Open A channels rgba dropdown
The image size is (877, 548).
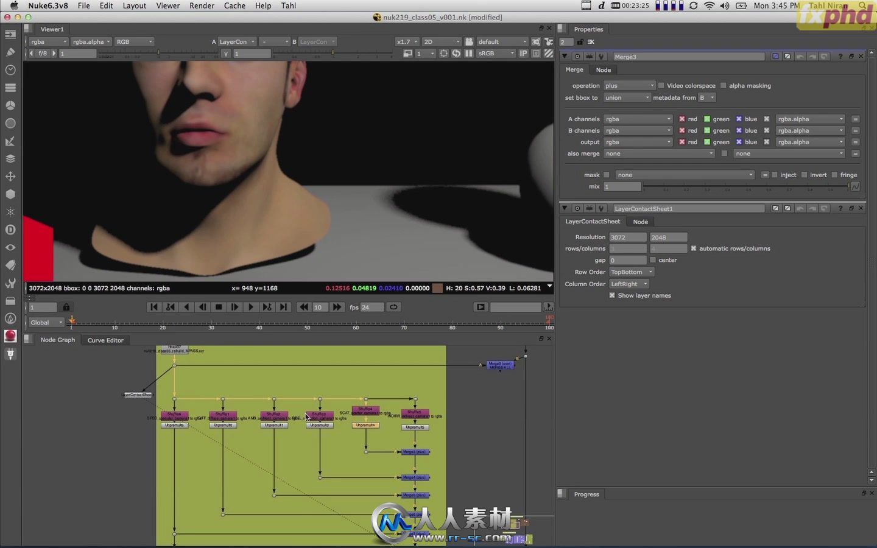pyautogui.click(x=638, y=119)
